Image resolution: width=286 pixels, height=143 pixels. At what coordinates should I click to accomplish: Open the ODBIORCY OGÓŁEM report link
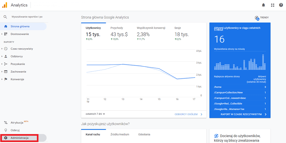tap(186, 114)
